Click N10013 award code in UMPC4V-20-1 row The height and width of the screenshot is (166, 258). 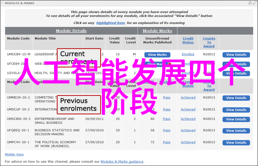[209, 142]
